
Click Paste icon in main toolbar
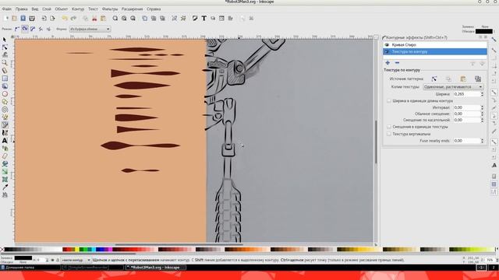[103, 19]
